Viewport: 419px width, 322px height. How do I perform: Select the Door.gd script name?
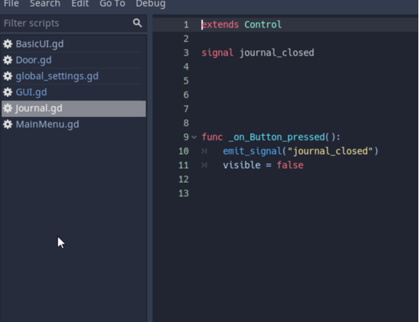[34, 60]
